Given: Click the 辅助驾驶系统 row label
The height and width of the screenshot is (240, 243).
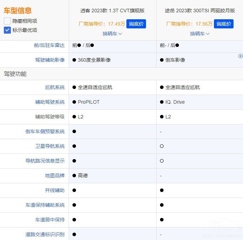Looking at the screenshot, I should tap(50, 102).
